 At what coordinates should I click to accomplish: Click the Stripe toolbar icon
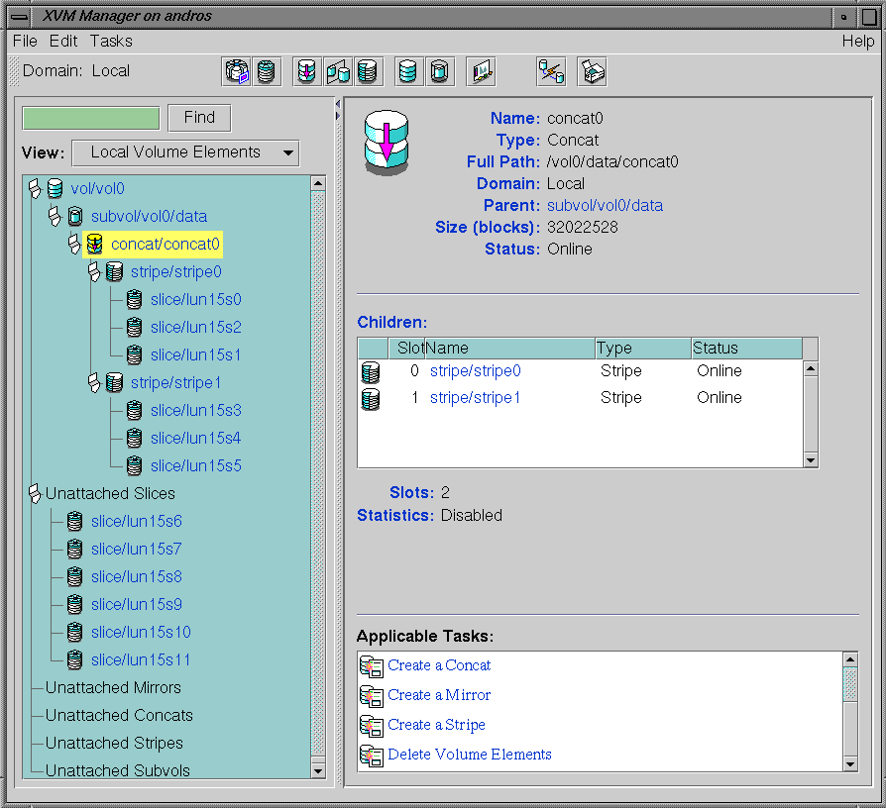pos(368,71)
